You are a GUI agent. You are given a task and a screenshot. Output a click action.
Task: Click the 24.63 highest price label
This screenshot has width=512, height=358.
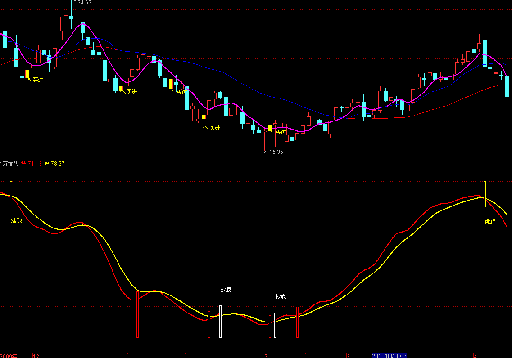pos(84,3)
